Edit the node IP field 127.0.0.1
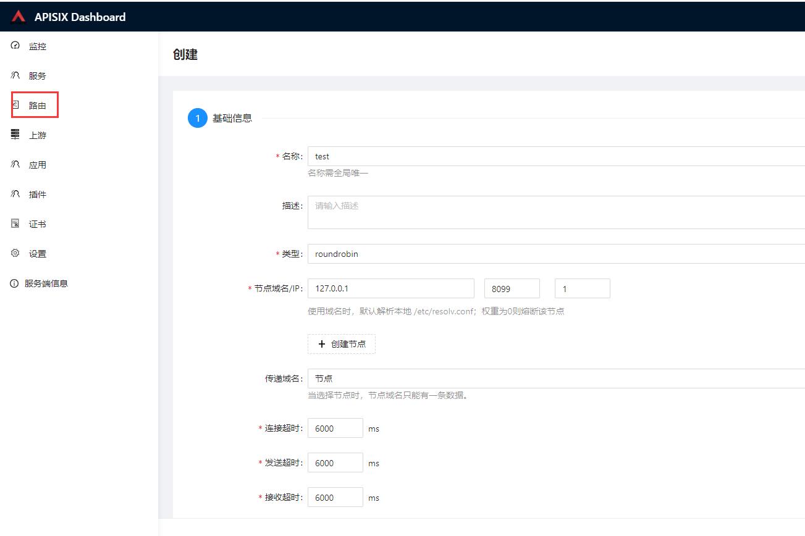 [x=391, y=288]
